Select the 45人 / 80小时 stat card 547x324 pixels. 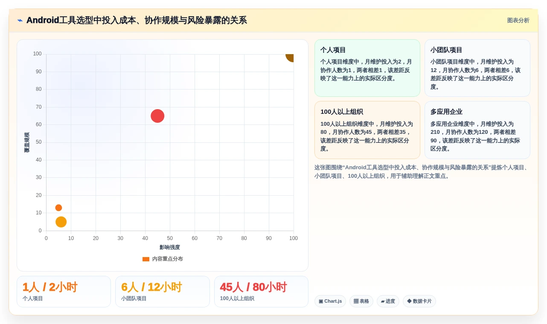click(x=261, y=292)
